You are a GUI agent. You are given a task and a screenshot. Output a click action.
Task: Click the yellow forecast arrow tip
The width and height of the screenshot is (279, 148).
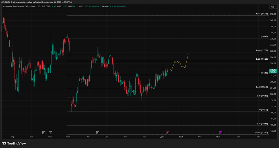pyautogui.click(x=189, y=54)
